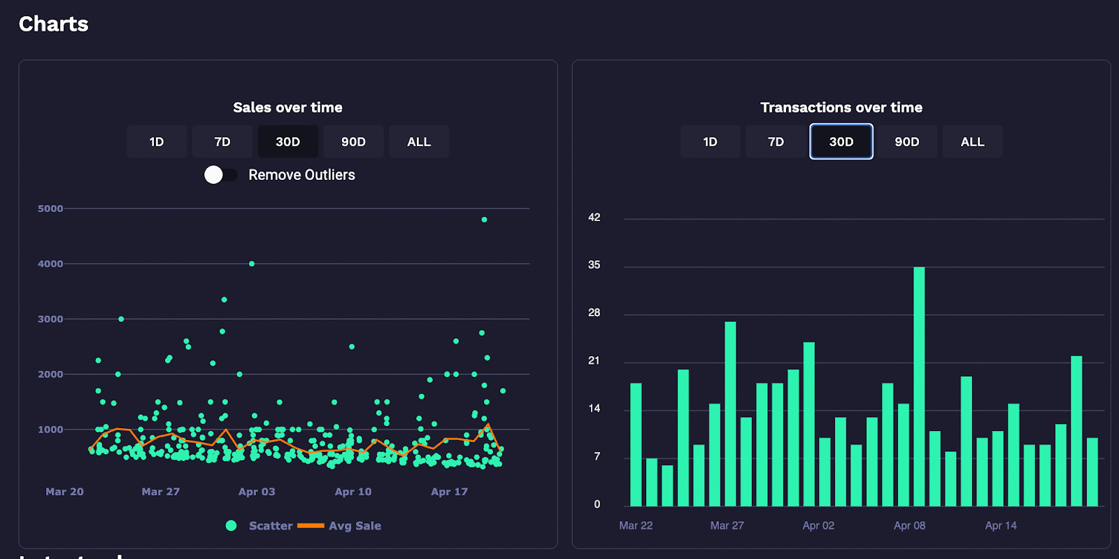This screenshot has height=559, width=1119.
Task: Select 7D range for Sales over time
Action: pyautogui.click(x=222, y=141)
